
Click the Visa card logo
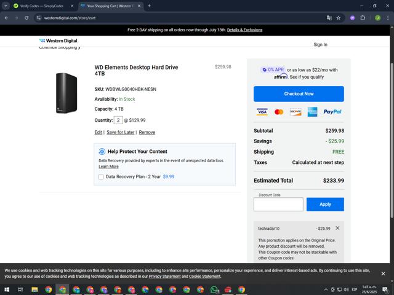[262, 112]
